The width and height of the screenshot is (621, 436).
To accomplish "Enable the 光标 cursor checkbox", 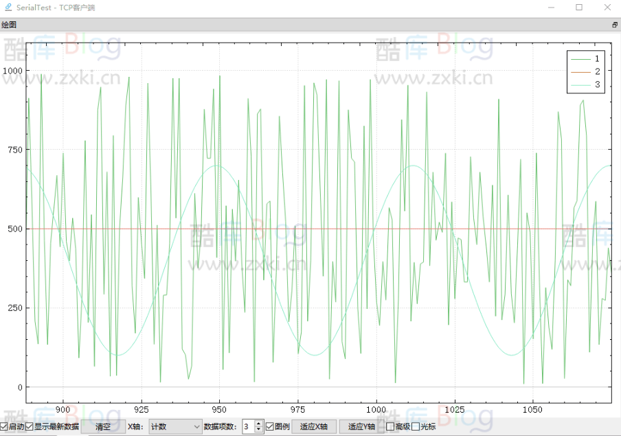I will [x=415, y=426].
